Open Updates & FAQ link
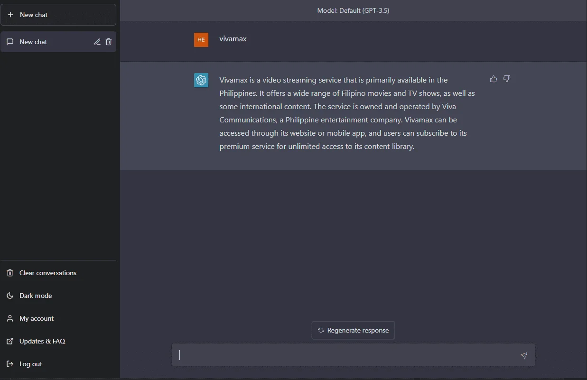The image size is (587, 380). tap(58, 341)
